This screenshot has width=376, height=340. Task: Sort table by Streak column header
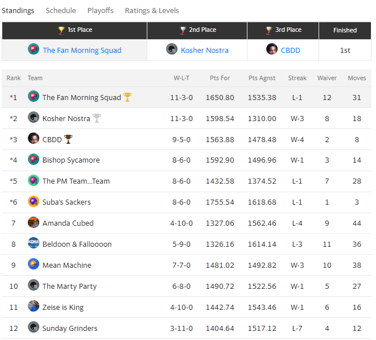click(297, 78)
